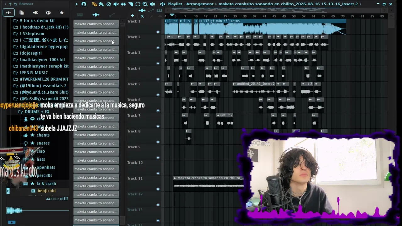Click the sample icon beside benjicold
The height and width of the screenshot is (226, 402).
point(33,191)
